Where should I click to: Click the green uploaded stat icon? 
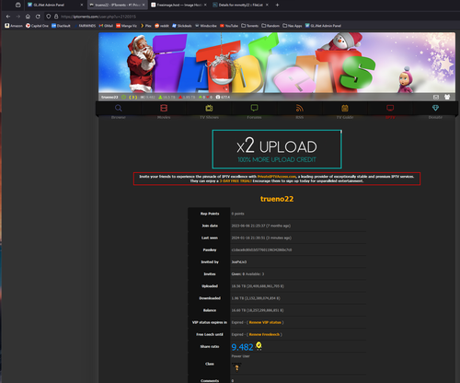160,98
